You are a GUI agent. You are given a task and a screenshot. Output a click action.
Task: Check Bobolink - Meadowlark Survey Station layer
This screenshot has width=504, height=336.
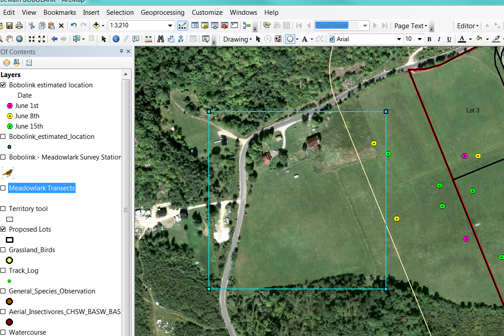3,157
